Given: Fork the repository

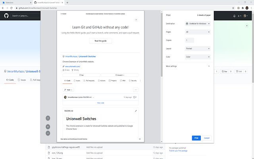Looking at the screenshot, I should coord(239,72).
